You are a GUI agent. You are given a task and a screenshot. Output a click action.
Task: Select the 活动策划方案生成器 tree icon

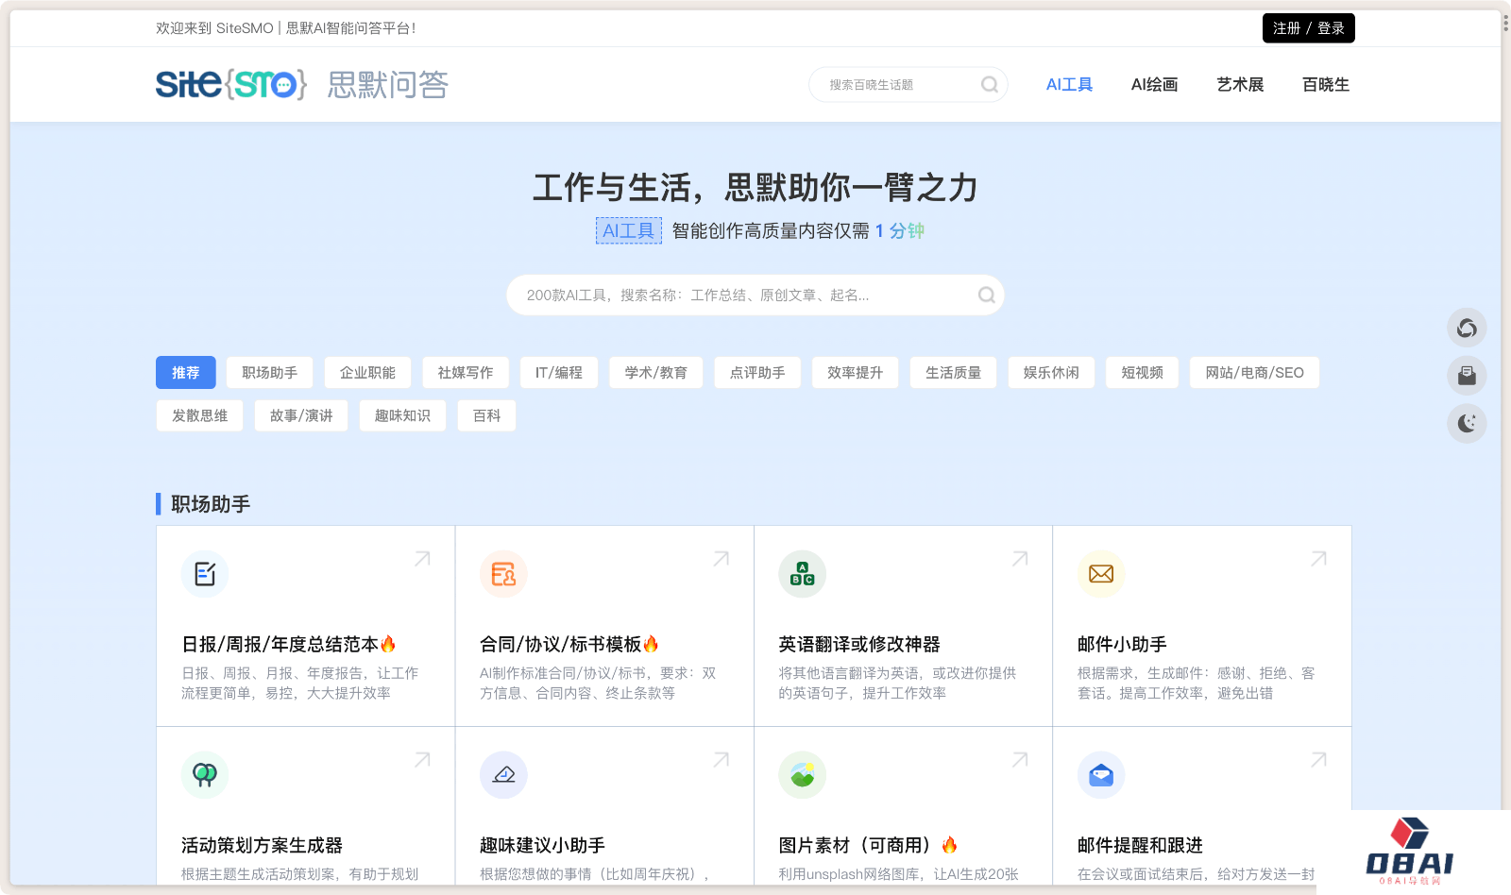tap(205, 774)
